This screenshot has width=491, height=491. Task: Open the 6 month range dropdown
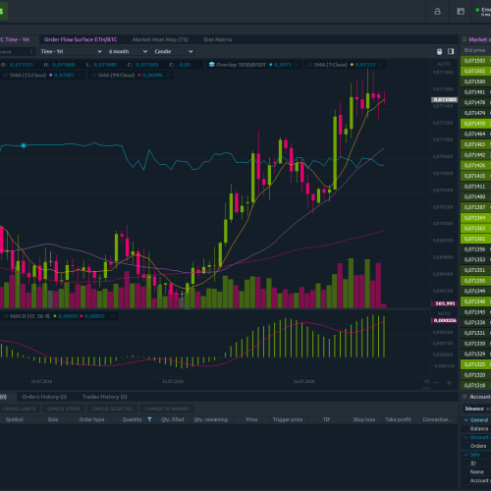pyautogui.click(x=128, y=51)
